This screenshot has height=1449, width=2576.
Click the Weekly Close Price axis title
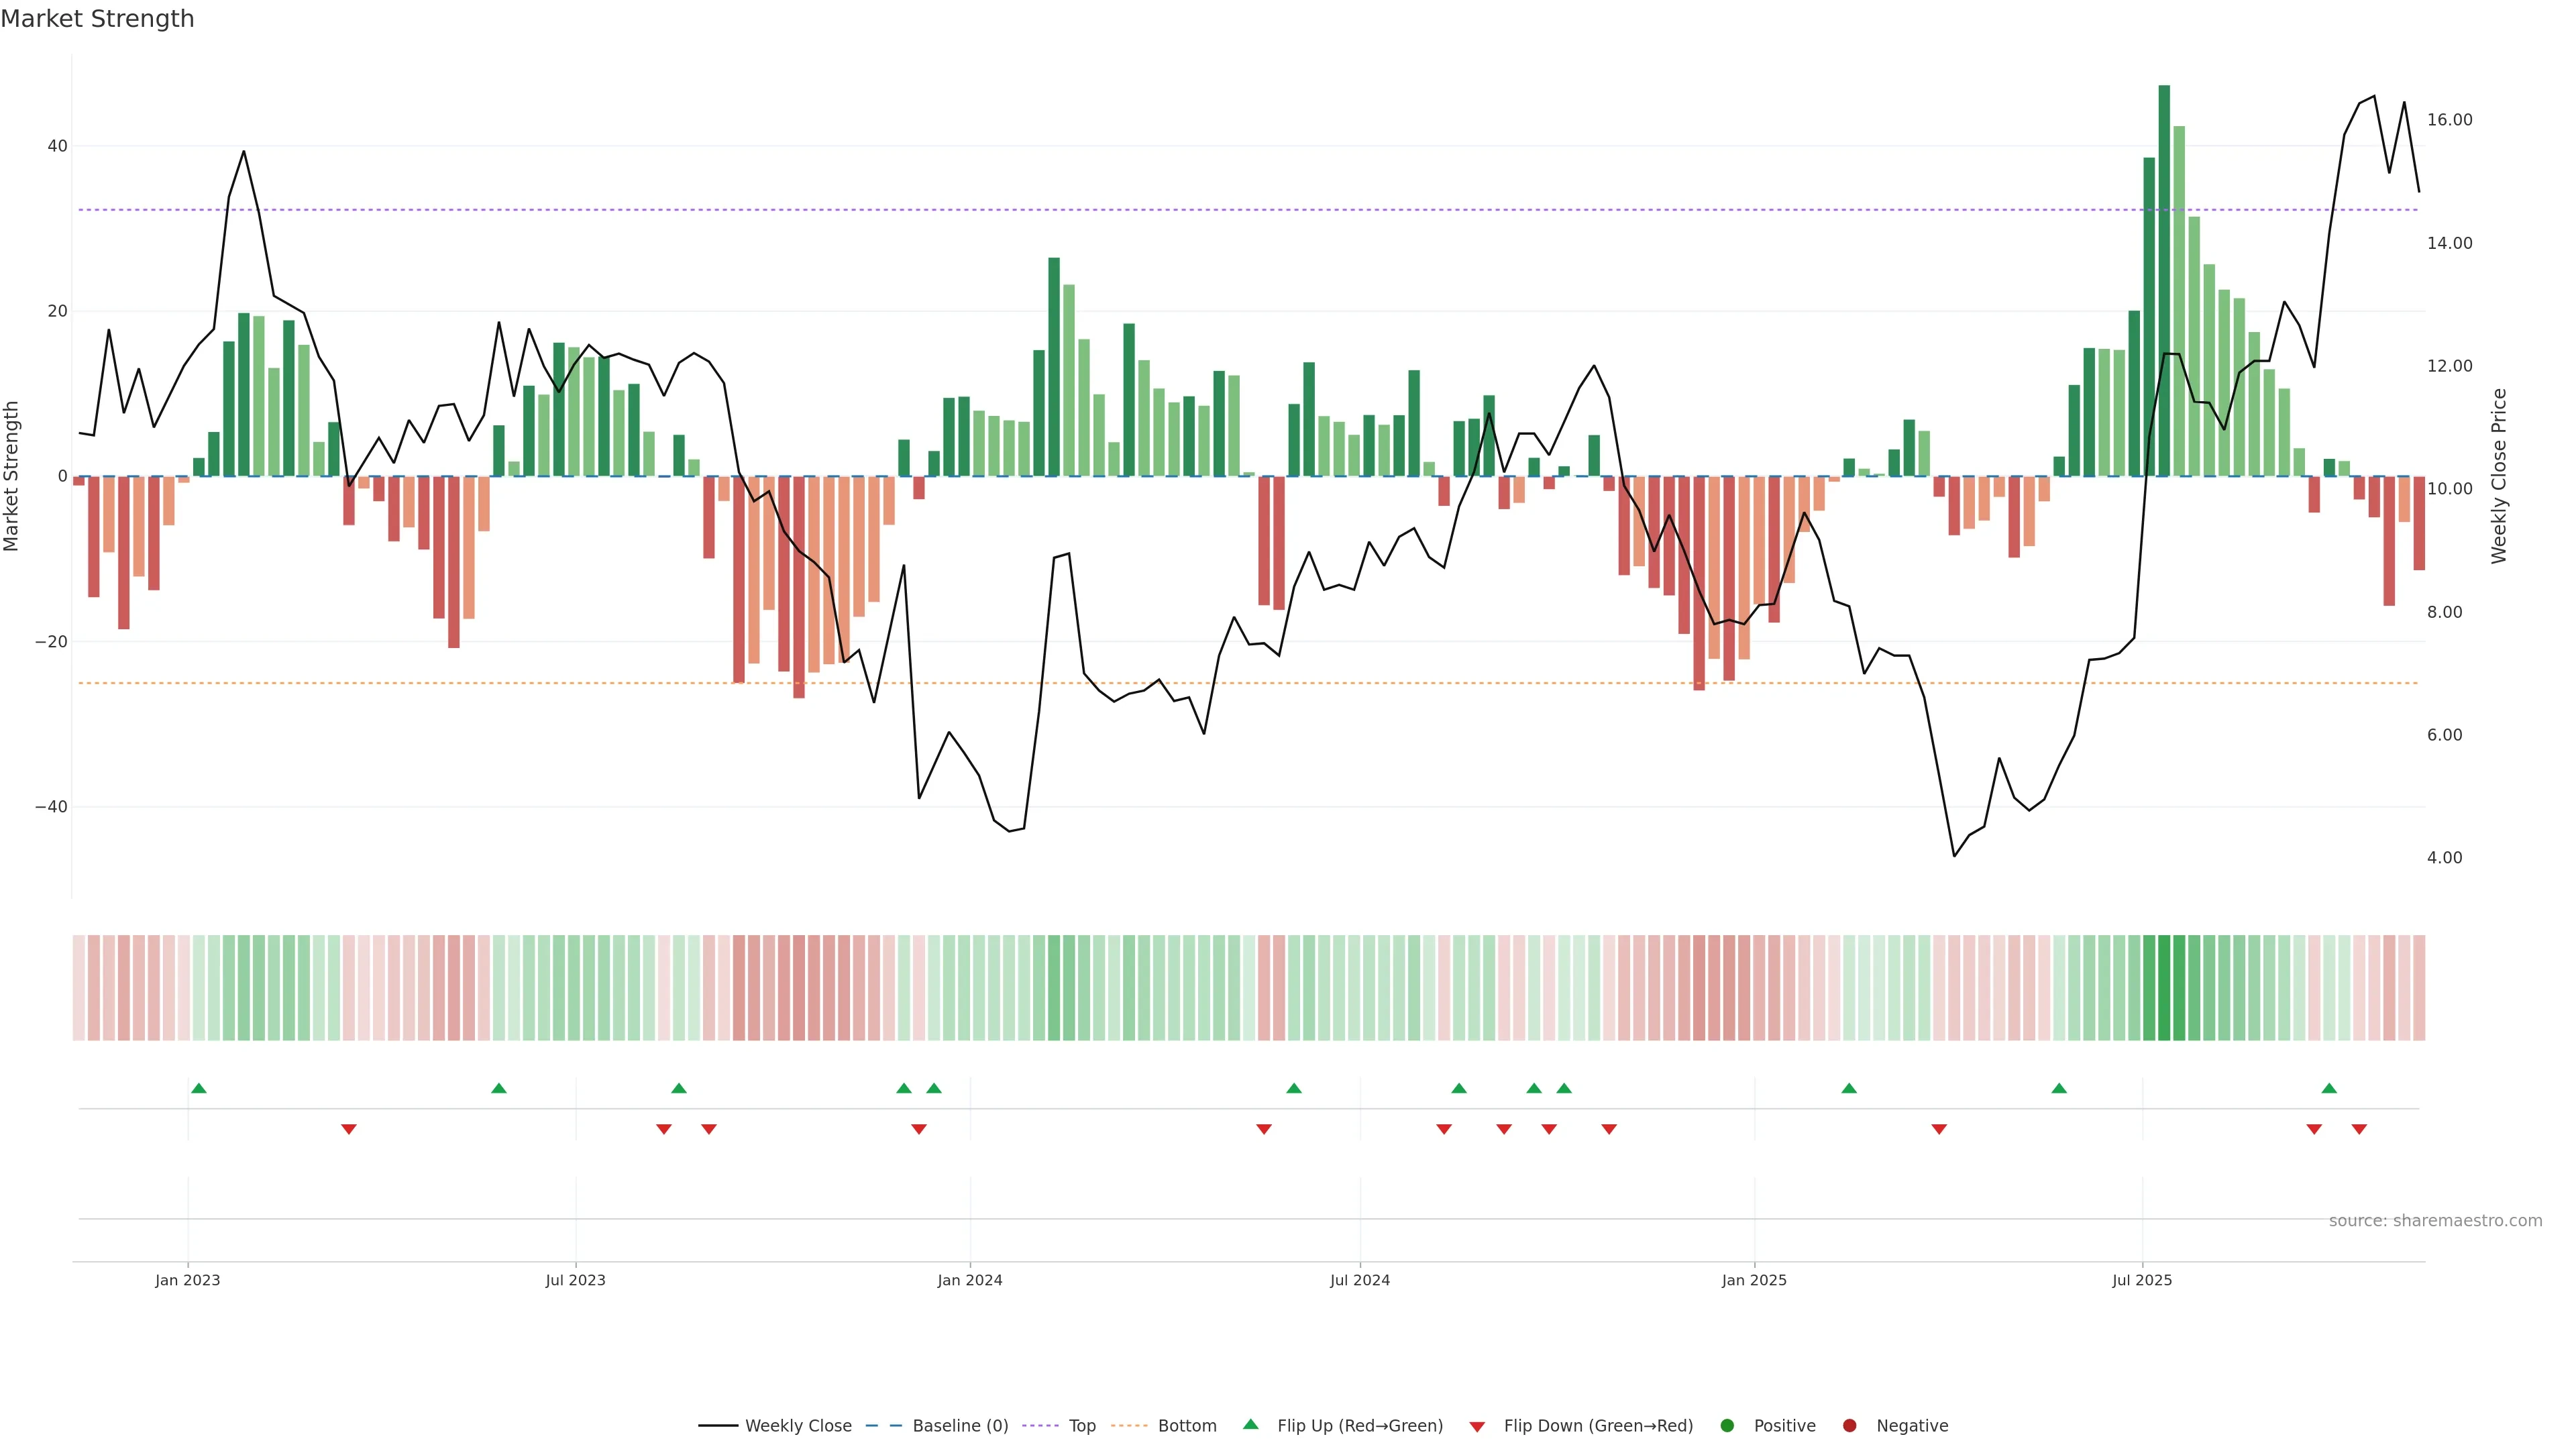coord(2499,476)
